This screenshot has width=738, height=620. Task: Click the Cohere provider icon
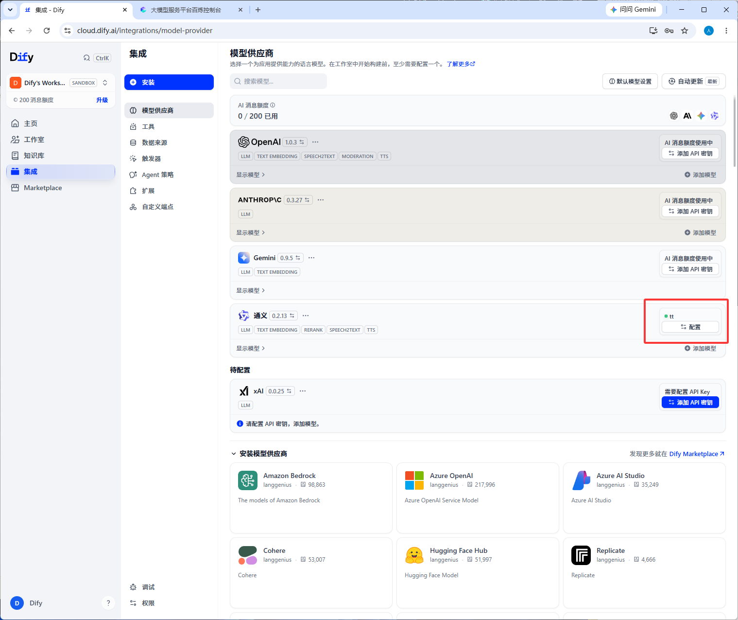(248, 555)
